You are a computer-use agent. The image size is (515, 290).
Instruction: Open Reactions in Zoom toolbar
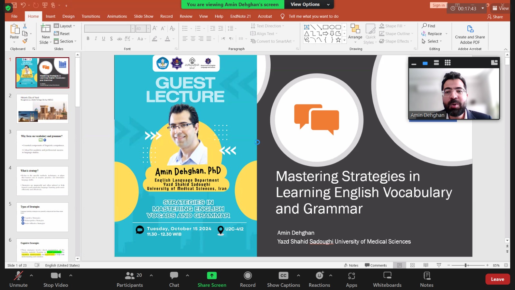[x=319, y=279]
